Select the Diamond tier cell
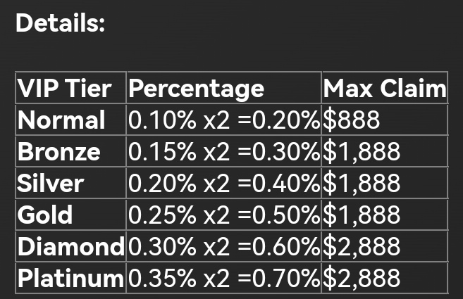Viewport: 463px width, 299px height. (x=70, y=247)
